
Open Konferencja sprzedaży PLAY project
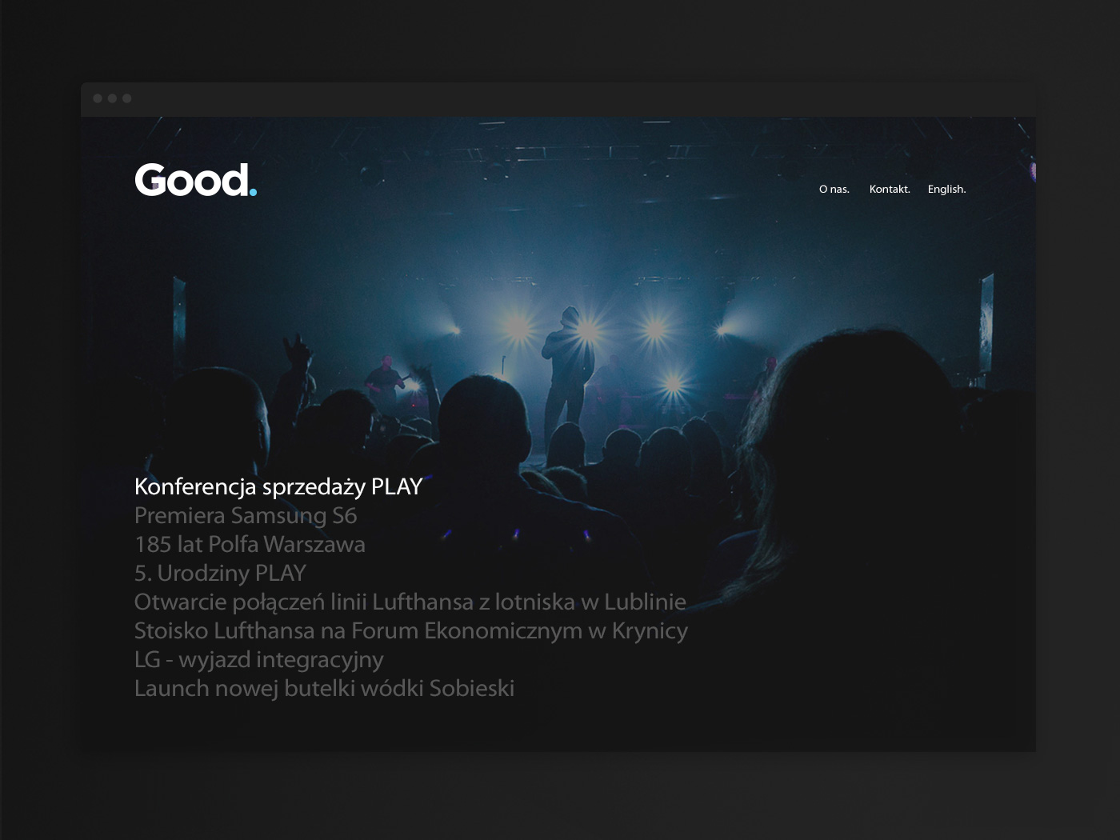[278, 486]
